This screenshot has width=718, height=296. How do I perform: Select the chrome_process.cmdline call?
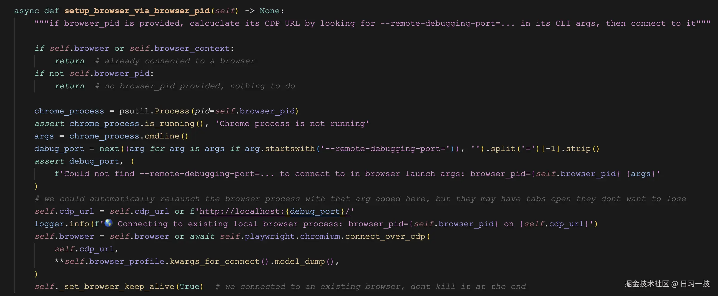click(128, 136)
